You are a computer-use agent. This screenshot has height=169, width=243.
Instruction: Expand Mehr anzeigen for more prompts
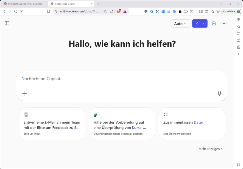[211, 149]
